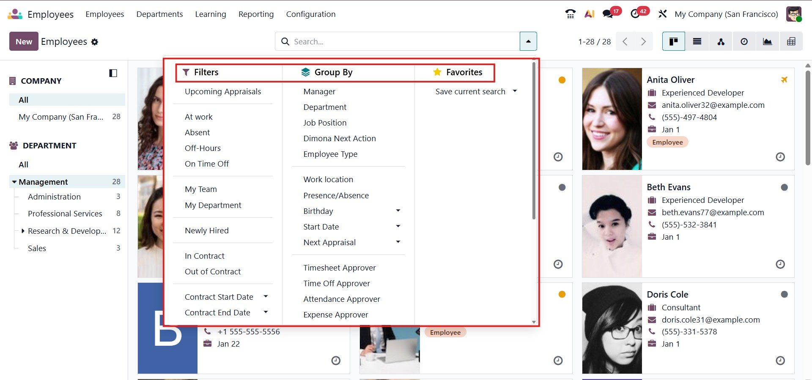The height and width of the screenshot is (380, 812).
Task: Apply the My Team filter
Action: [x=201, y=189]
